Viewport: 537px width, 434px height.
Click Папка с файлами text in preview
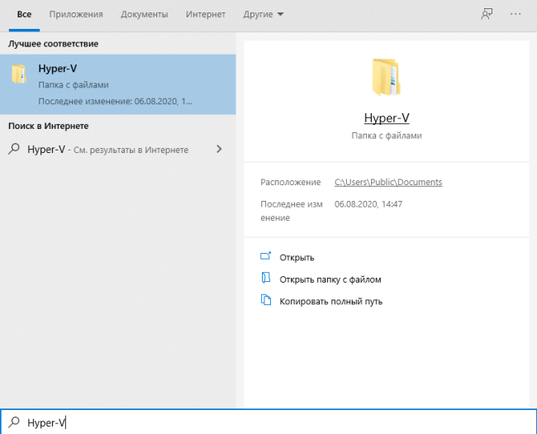(387, 136)
